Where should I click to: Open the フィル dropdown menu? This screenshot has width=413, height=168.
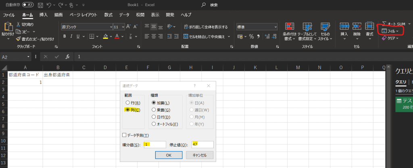click(391, 31)
